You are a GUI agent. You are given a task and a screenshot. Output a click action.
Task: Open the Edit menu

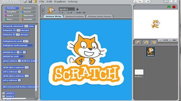coord(49,2)
